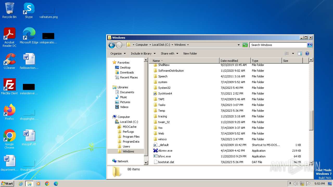Select FileZilla Client desktop icon
The height and width of the screenshot is (187, 333).
tap(9, 87)
